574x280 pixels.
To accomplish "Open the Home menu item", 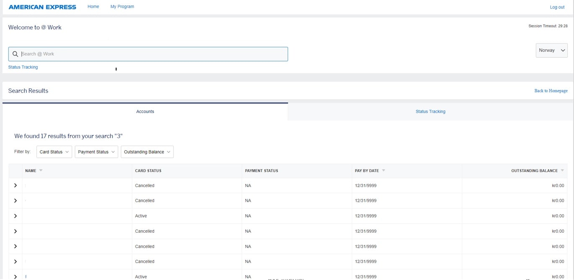I will [93, 7].
